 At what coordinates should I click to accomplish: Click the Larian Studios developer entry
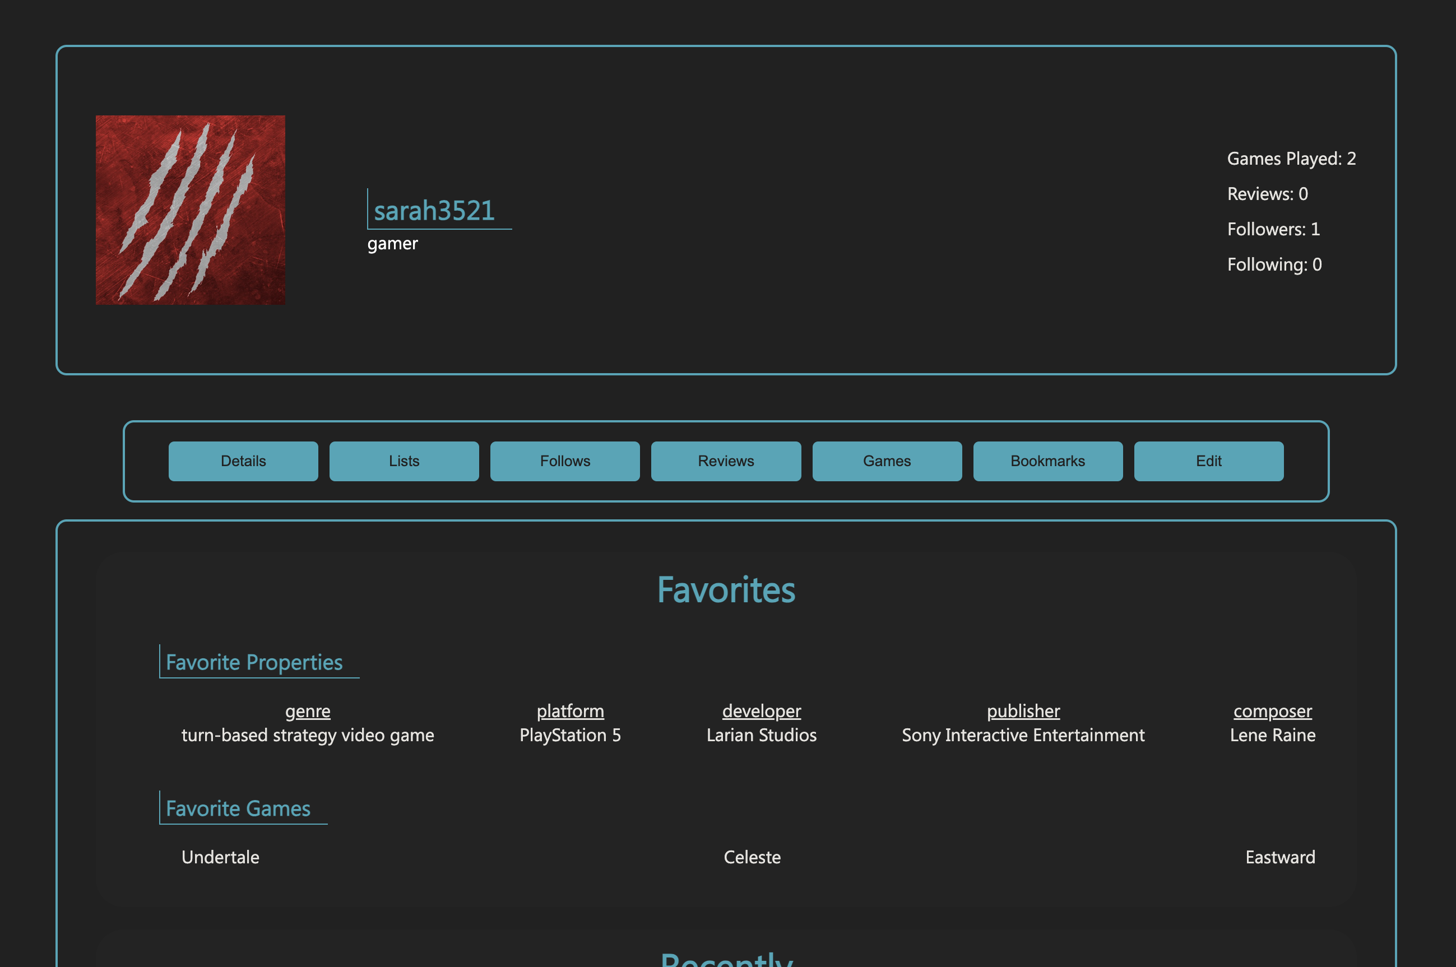tap(761, 735)
